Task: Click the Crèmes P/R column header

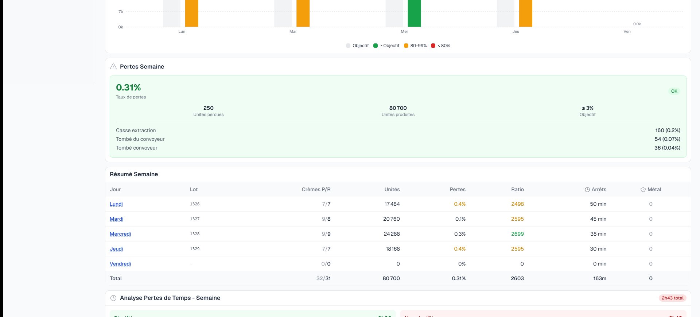Action: [316, 190]
